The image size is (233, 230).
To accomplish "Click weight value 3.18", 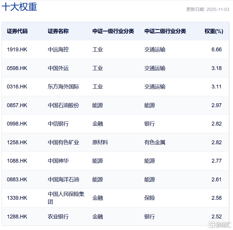I will click(216, 68).
